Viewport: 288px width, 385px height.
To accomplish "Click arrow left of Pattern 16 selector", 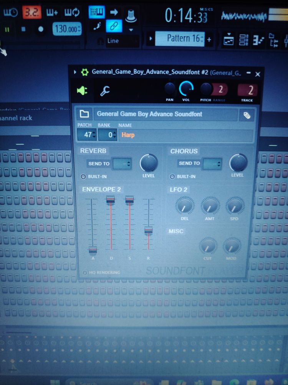I will [151, 38].
